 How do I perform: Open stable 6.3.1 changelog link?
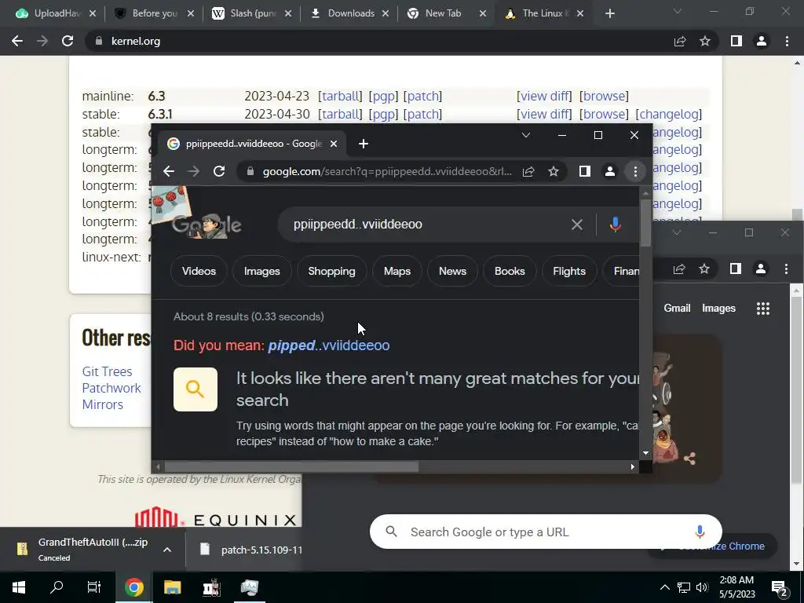pyautogui.click(x=669, y=115)
